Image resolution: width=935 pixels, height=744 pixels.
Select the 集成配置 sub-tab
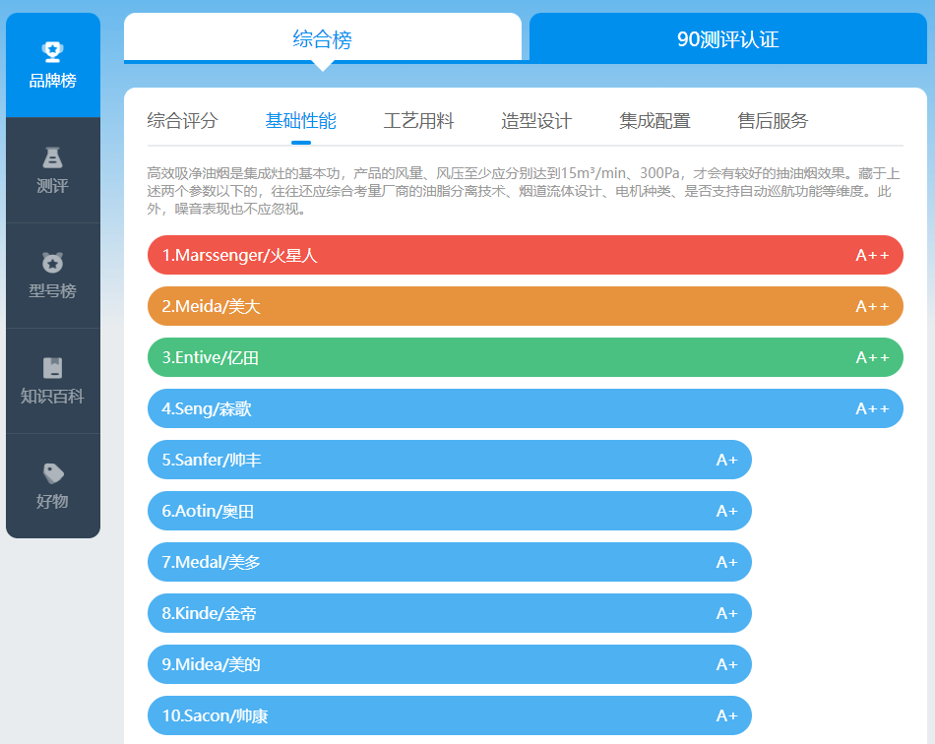(x=654, y=120)
